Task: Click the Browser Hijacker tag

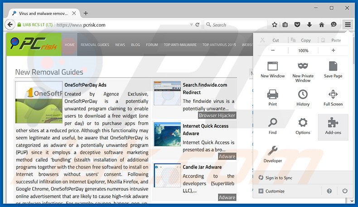Action: tap(217, 116)
